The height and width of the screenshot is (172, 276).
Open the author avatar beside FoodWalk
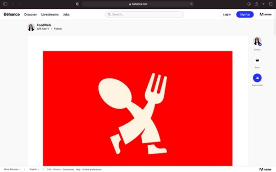(x=31, y=27)
